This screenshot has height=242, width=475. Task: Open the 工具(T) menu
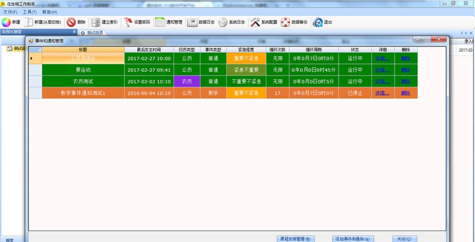tap(30, 12)
